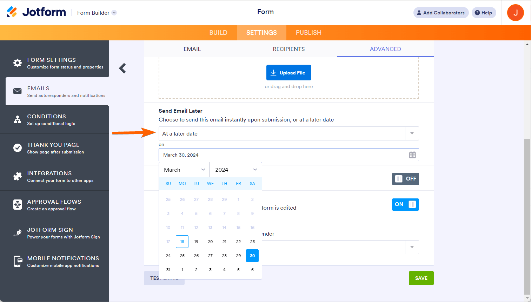Collapse panel with the back chevron arrow
The width and height of the screenshot is (531, 302).
click(x=122, y=68)
